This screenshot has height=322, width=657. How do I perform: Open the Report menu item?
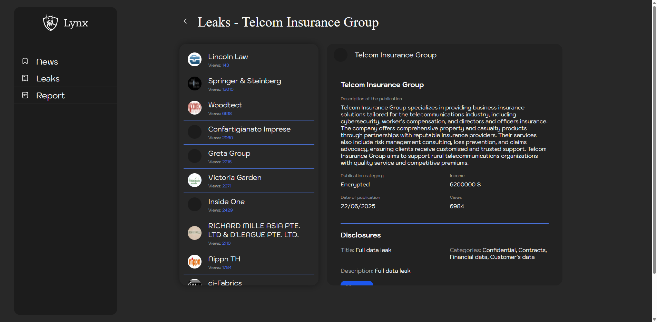pos(50,96)
